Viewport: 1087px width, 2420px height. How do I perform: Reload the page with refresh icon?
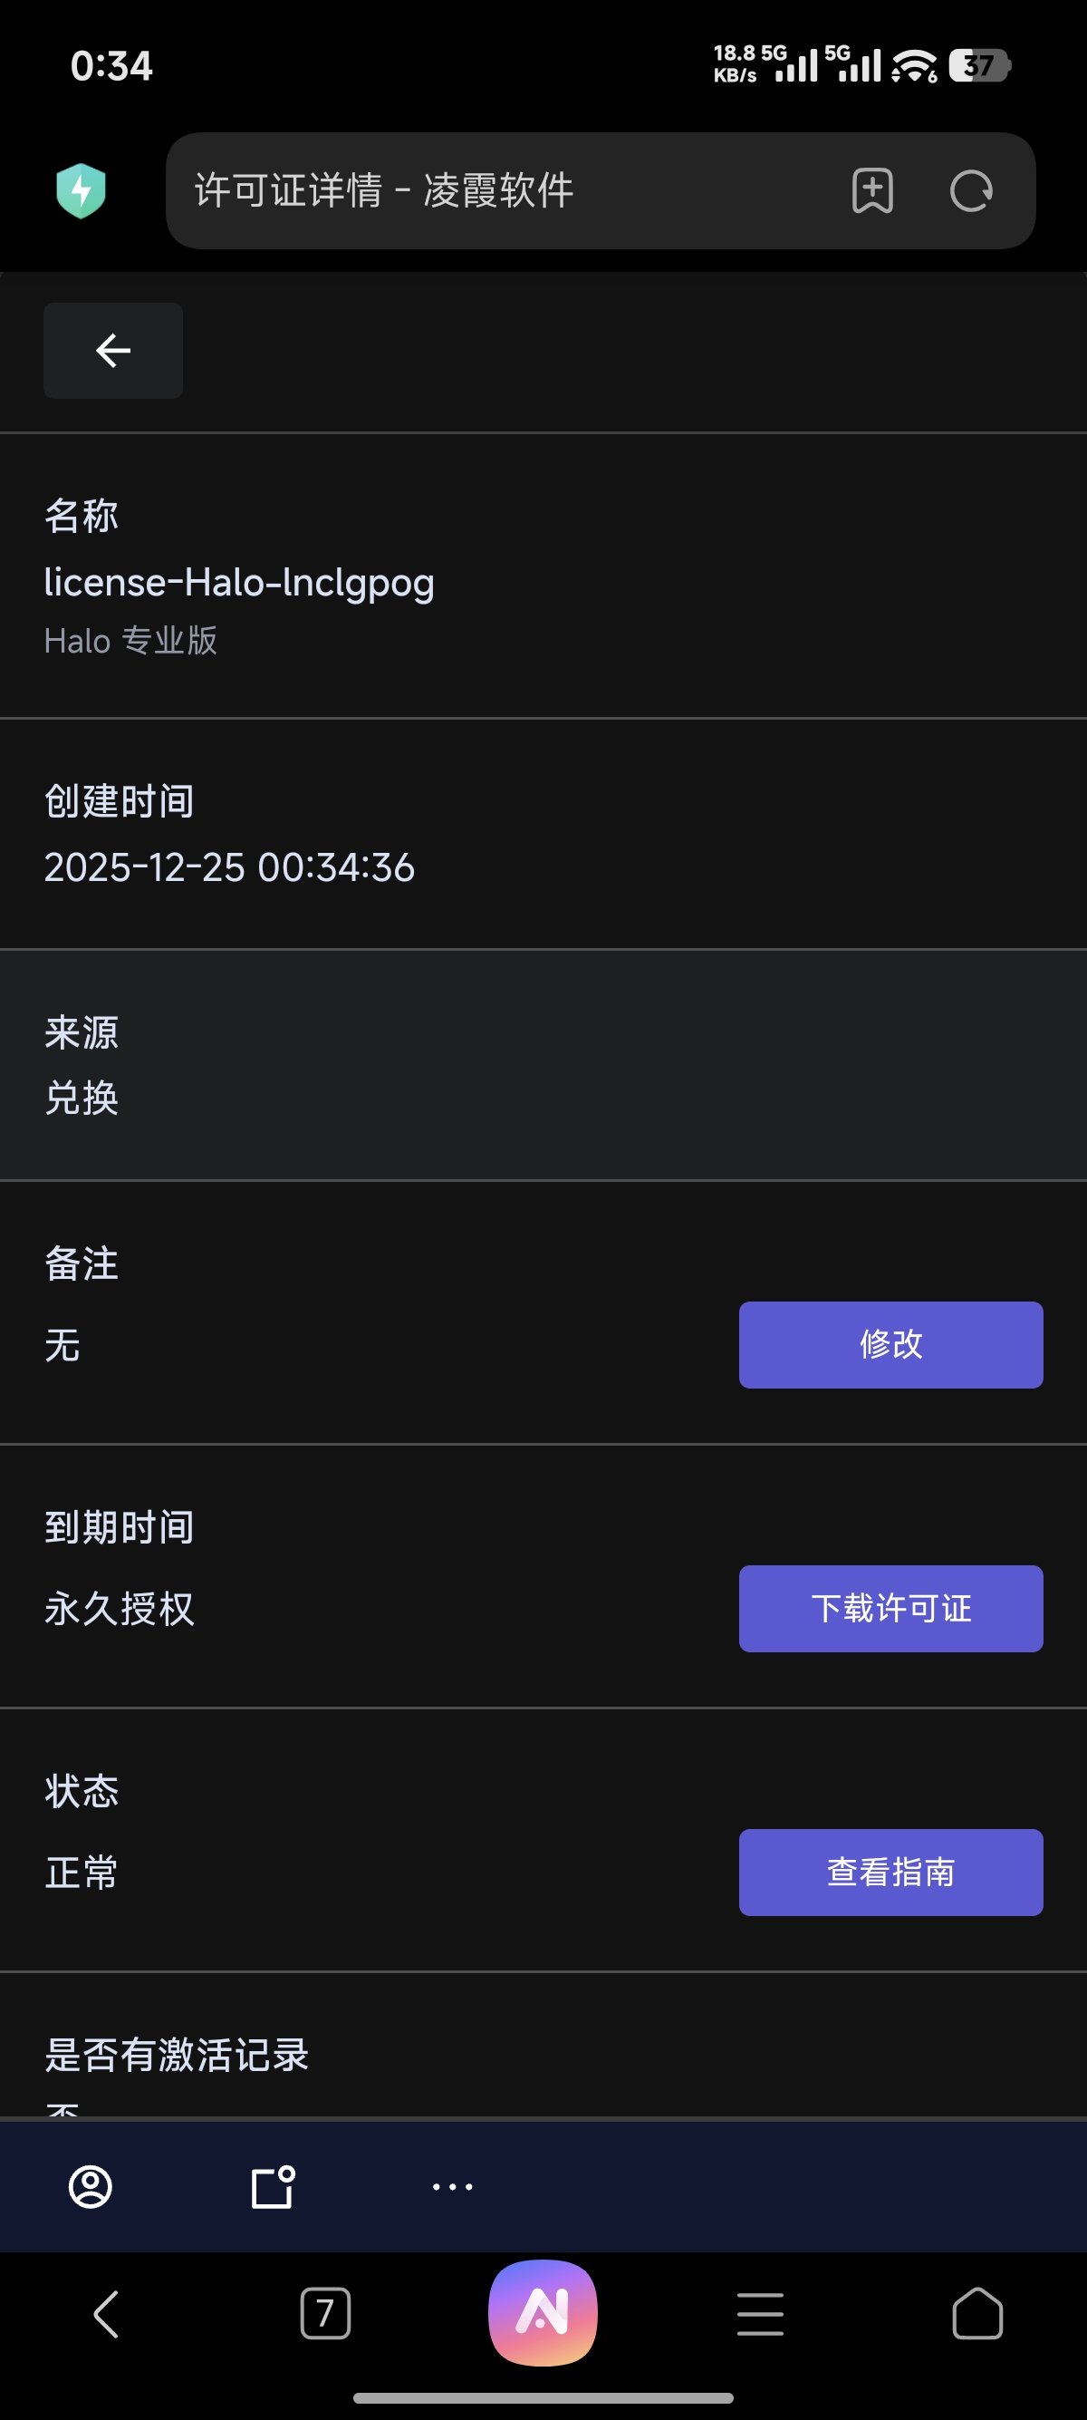coord(971,191)
